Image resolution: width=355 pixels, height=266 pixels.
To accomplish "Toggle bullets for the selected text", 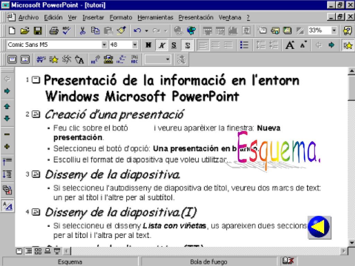I will click(x=244, y=45).
